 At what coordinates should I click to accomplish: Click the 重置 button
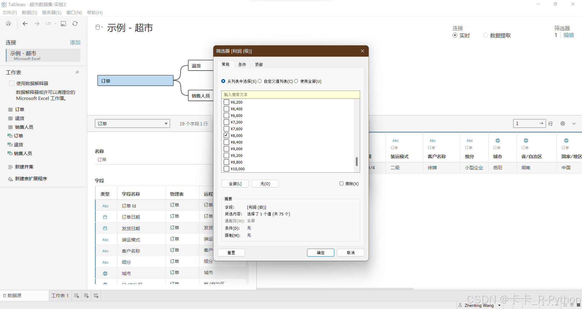coord(231,253)
